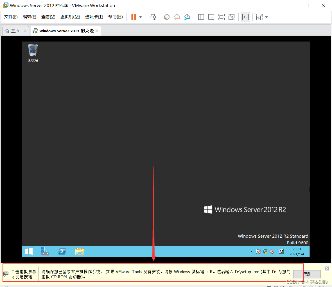Switch to Unity mode icon
Image resolution: width=332 pixels, height=287 pixels.
[x=231, y=17]
